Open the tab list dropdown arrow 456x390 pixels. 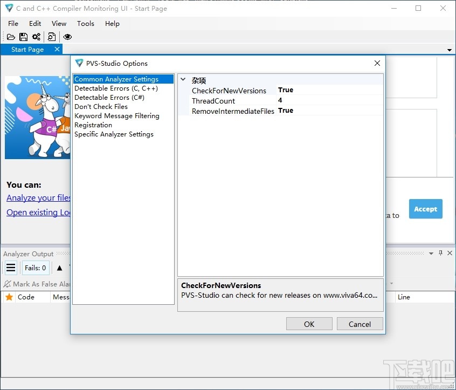(450, 50)
